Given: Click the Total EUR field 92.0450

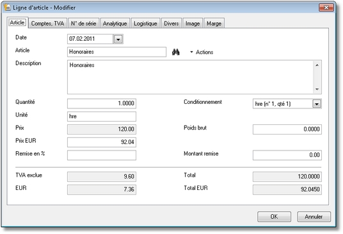Looking at the screenshot, I should [287, 189].
